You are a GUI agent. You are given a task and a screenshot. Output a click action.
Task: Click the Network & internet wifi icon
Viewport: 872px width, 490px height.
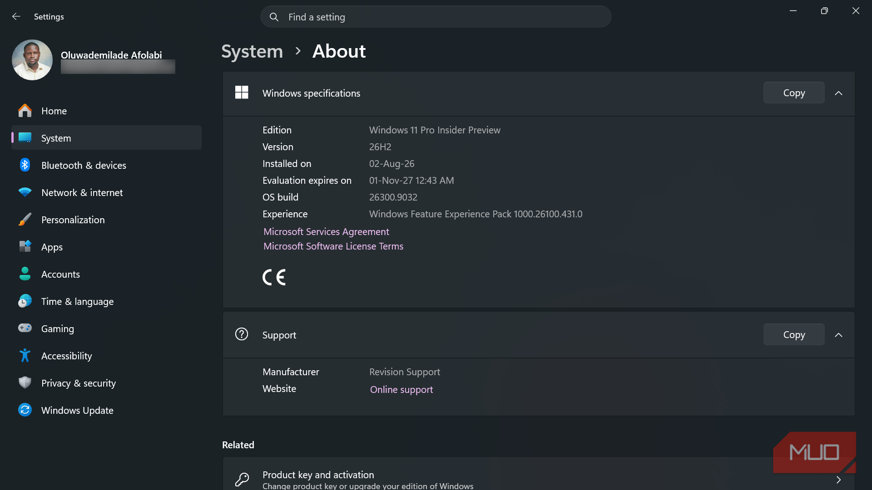25,192
